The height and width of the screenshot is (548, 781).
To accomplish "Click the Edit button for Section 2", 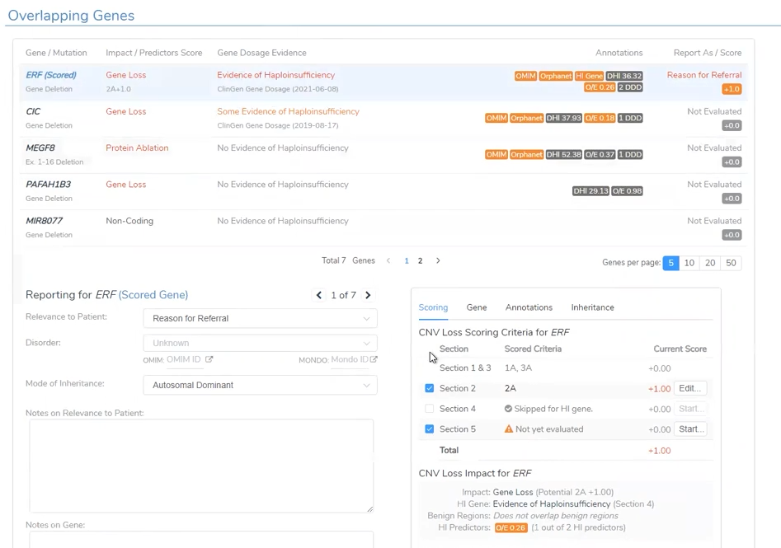I will pyautogui.click(x=690, y=388).
